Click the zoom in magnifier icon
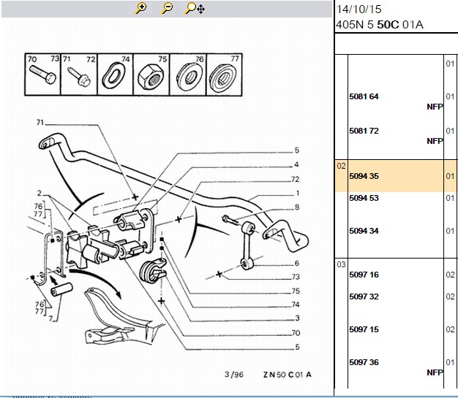This screenshot has height=398, width=458. [140, 9]
